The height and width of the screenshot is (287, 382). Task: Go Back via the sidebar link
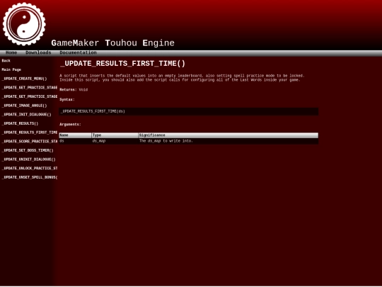pyautogui.click(x=6, y=61)
